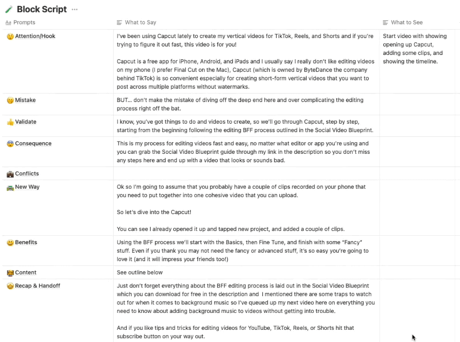
Task: Click the thumbs-up icon beside Validate
Action: click(x=10, y=122)
